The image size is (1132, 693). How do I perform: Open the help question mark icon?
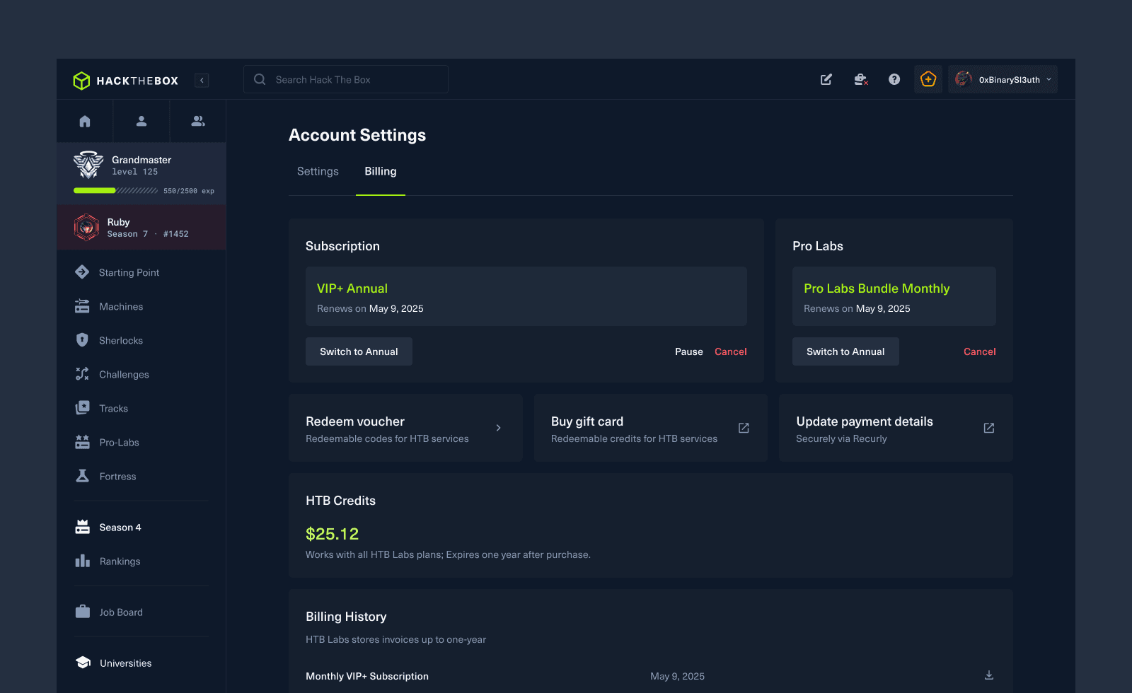894,79
